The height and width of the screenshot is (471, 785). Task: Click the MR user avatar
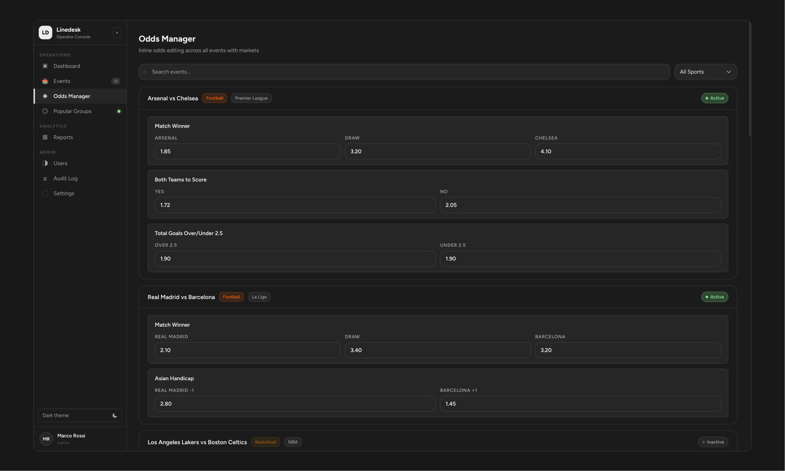46,439
